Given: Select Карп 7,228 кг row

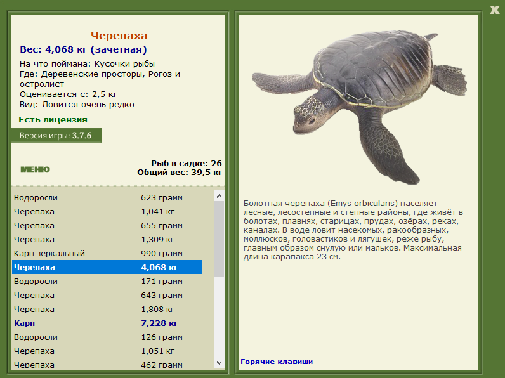Looking at the screenshot, I should (107, 323).
